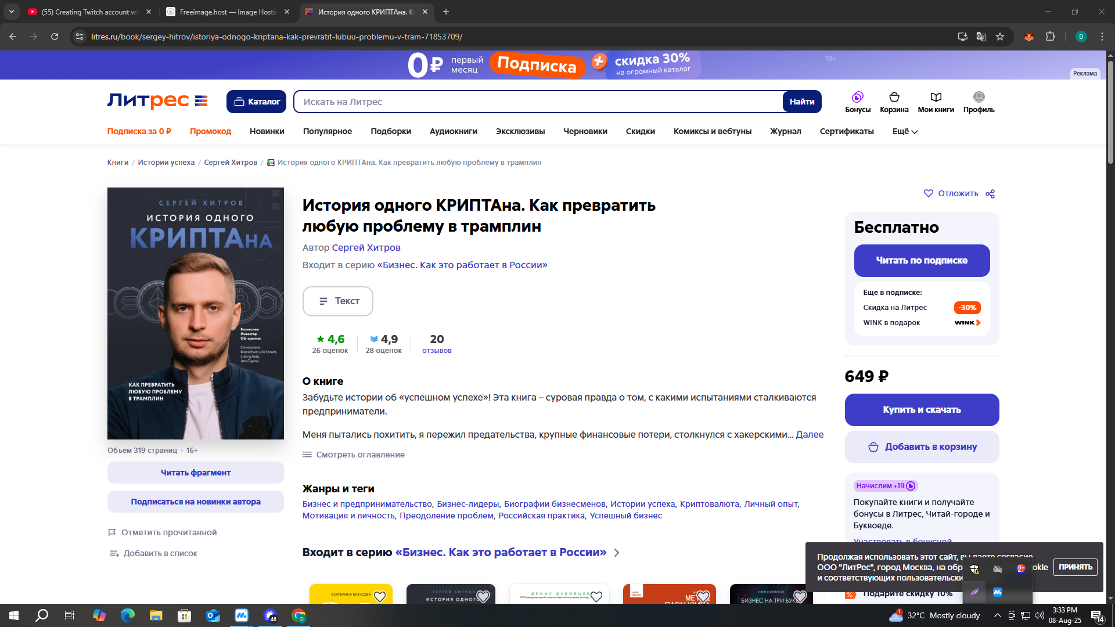Open the Мои книги icon
This screenshot has width=1115, height=627.
(x=936, y=102)
